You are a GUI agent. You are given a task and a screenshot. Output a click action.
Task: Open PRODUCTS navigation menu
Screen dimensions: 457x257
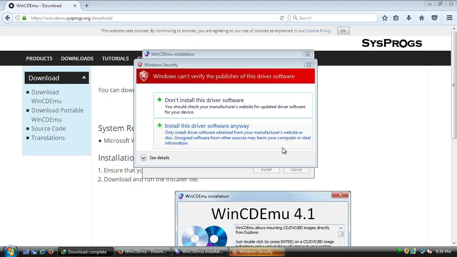tap(39, 59)
